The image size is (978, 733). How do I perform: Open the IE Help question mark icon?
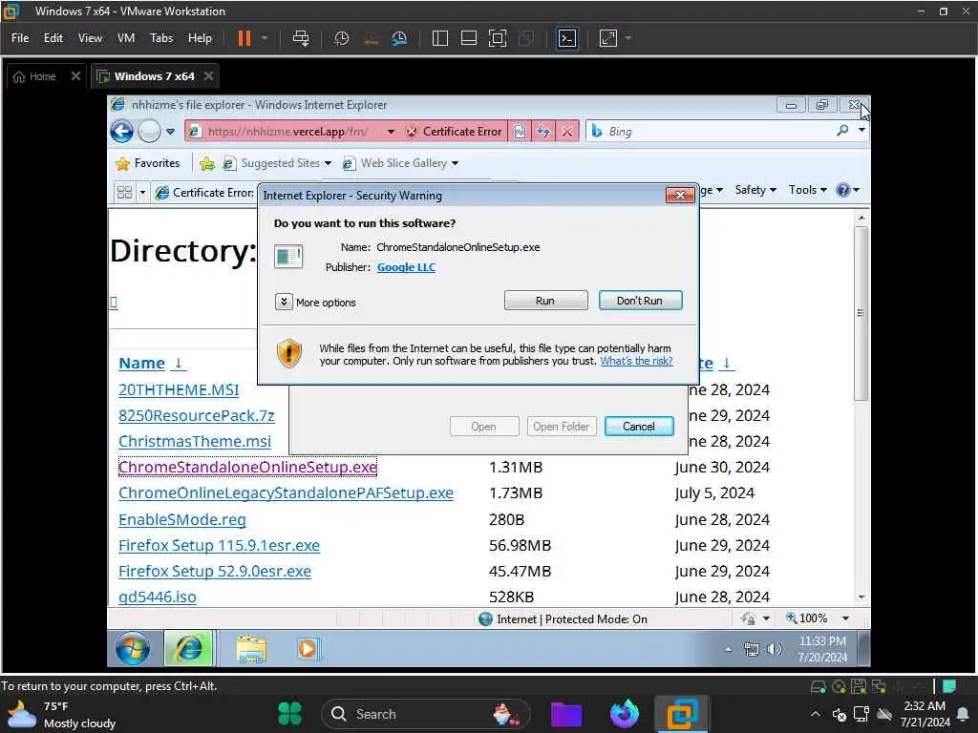click(x=842, y=190)
